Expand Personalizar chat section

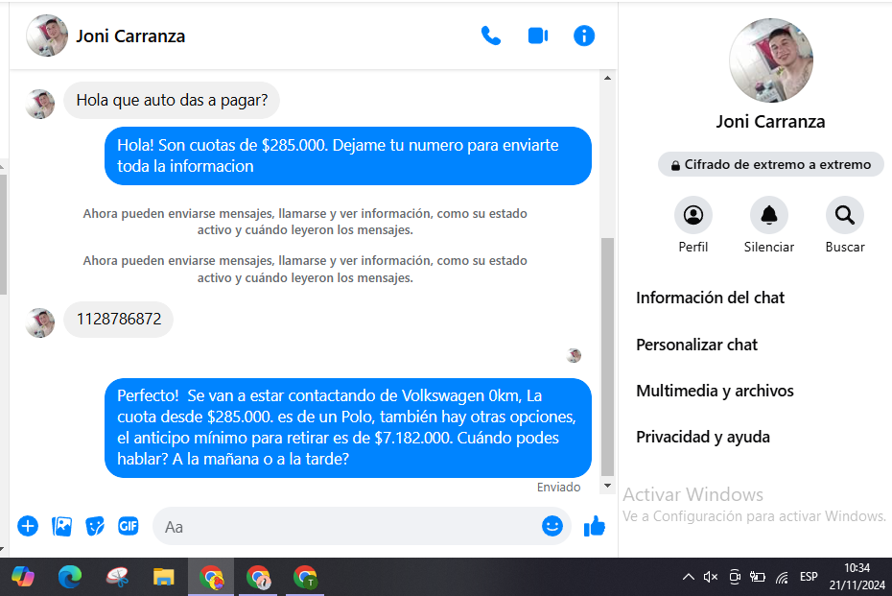point(696,345)
